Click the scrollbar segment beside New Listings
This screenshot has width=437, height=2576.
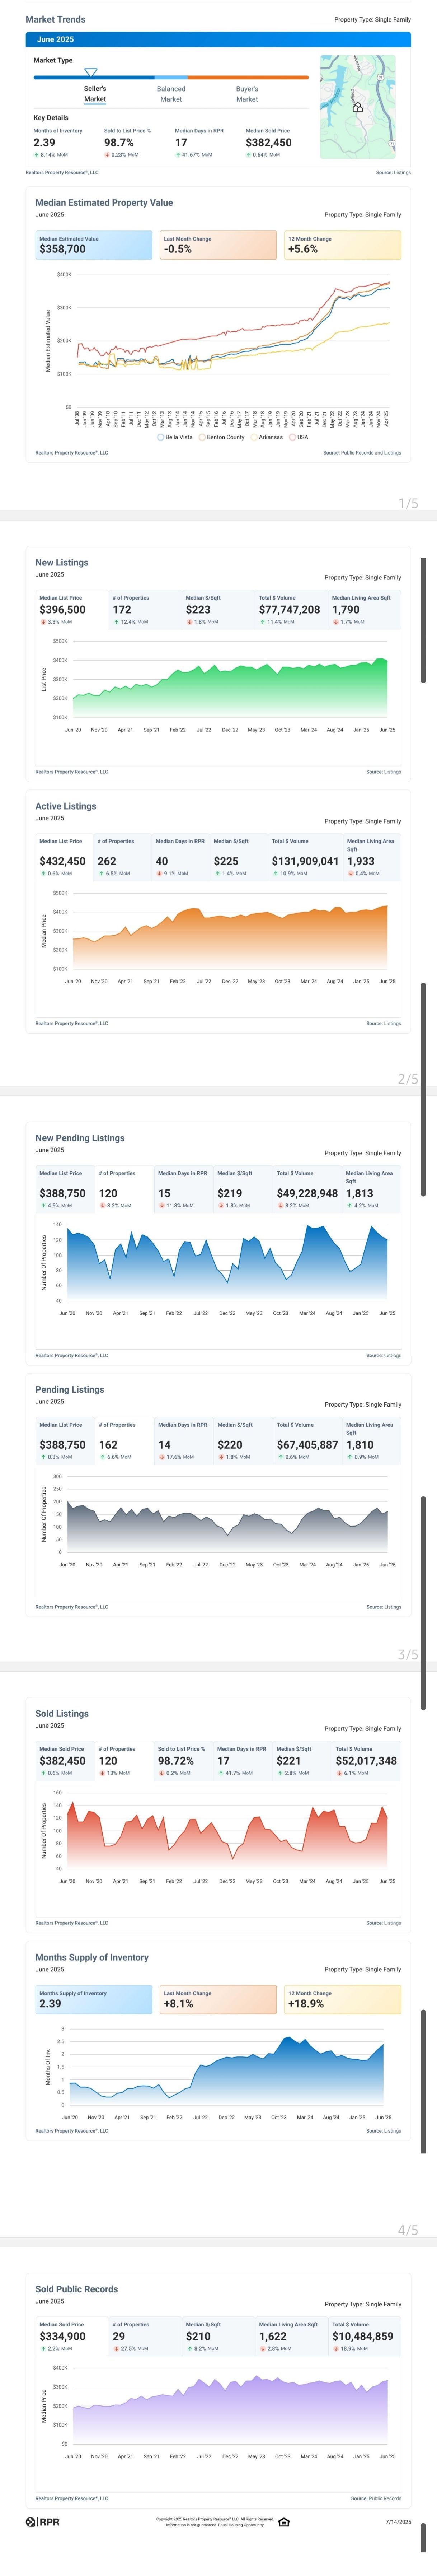(423, 620)
